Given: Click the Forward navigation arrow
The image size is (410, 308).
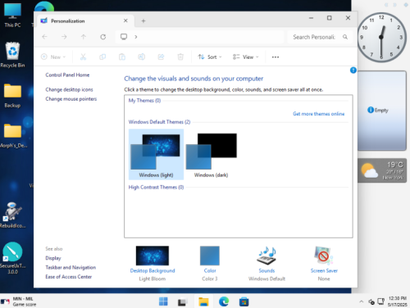Looking at the screenshot, I should [64, 37].
